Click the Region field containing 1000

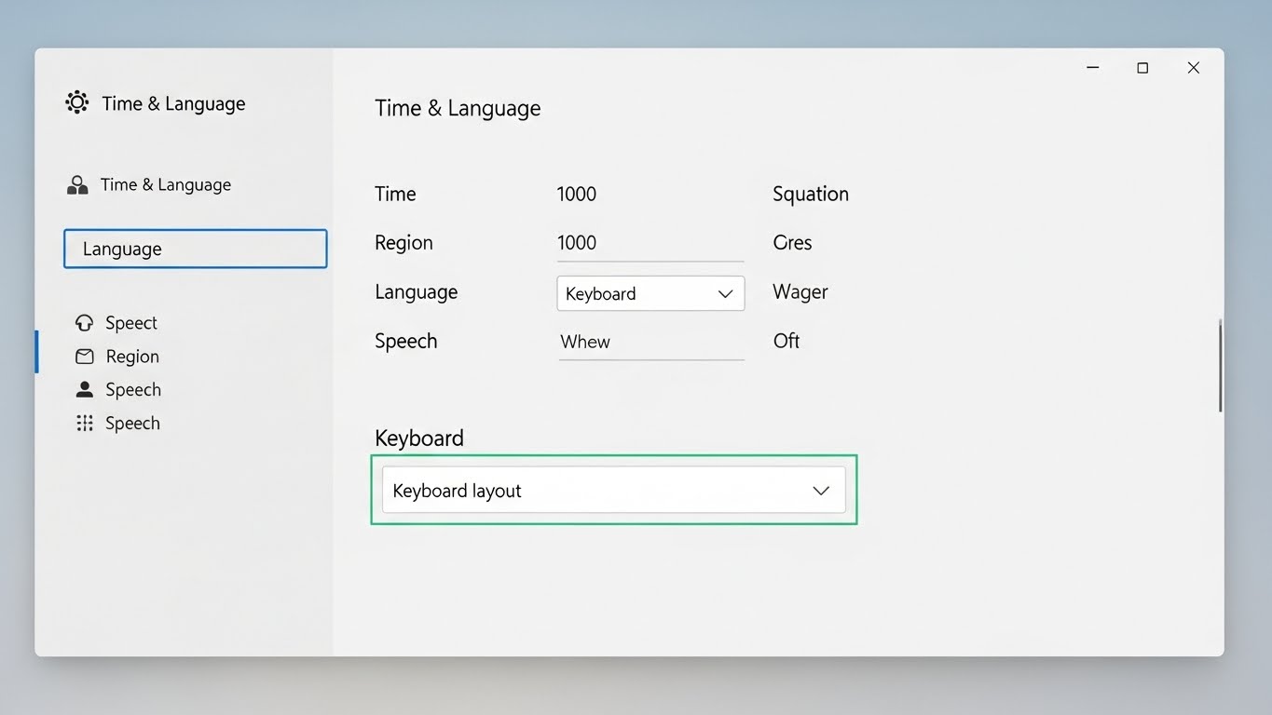650,243
